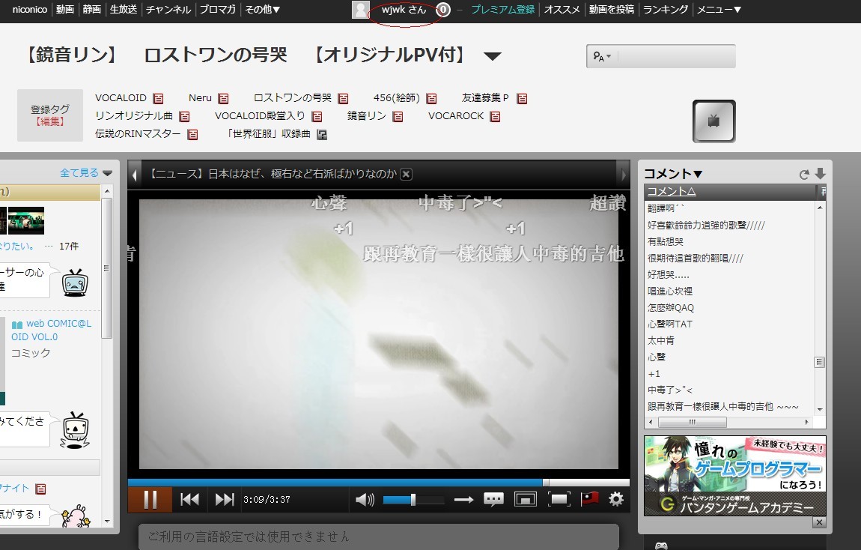Refresh the comment list
Viewport: 861px width, 550px height.
pyautogui.click(x=804, y=174)
